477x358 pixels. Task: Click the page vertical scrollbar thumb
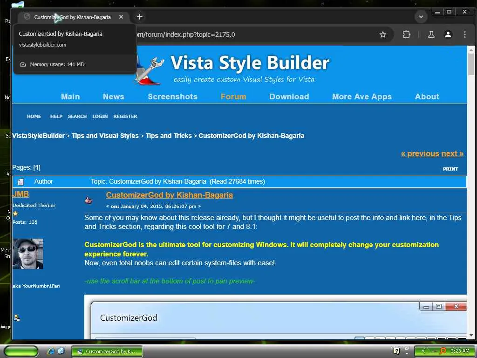[x=471, y=64]
